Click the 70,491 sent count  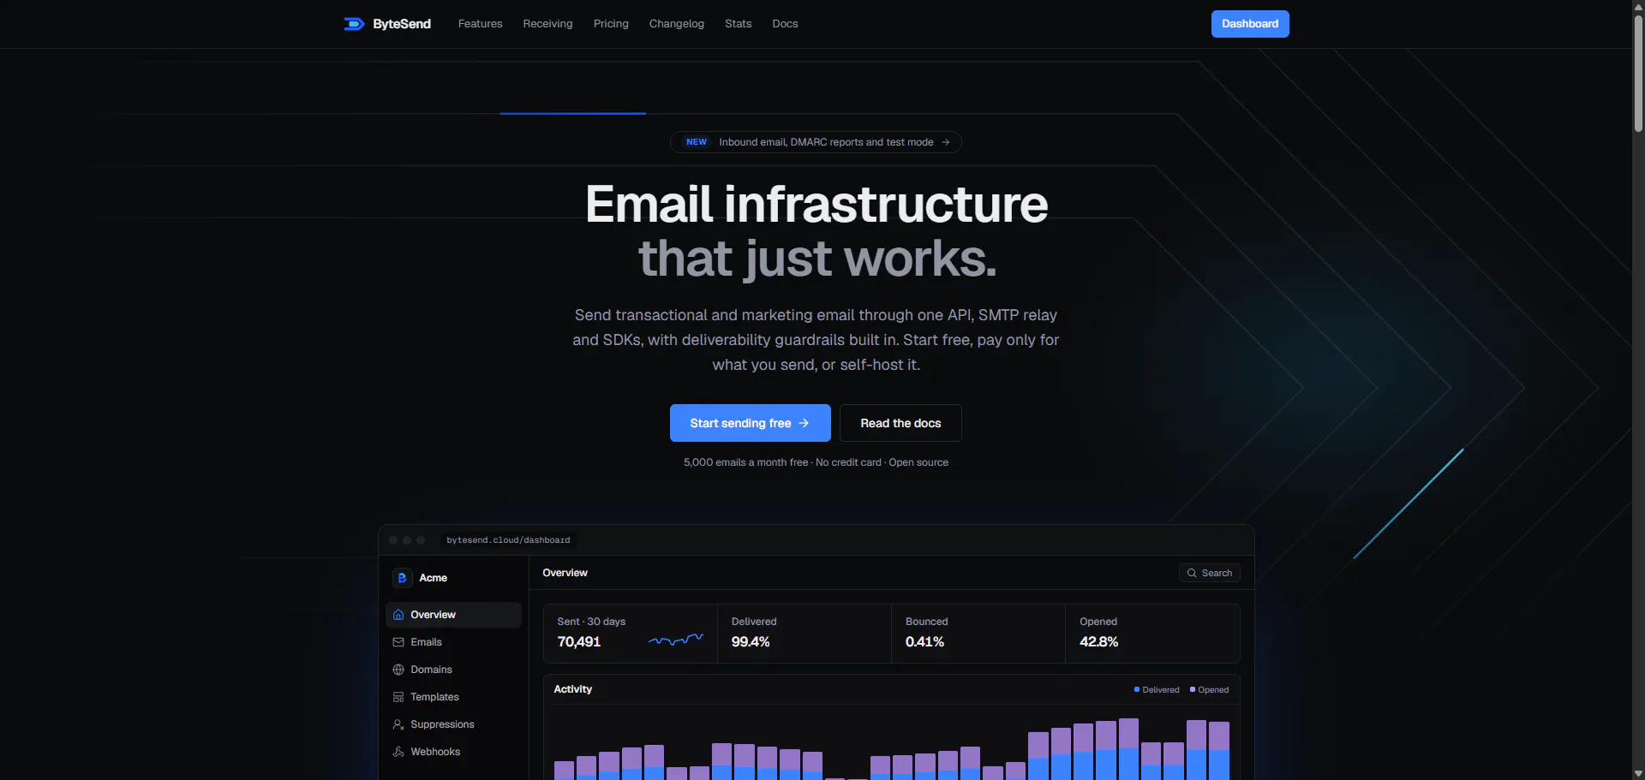(579, 642)
